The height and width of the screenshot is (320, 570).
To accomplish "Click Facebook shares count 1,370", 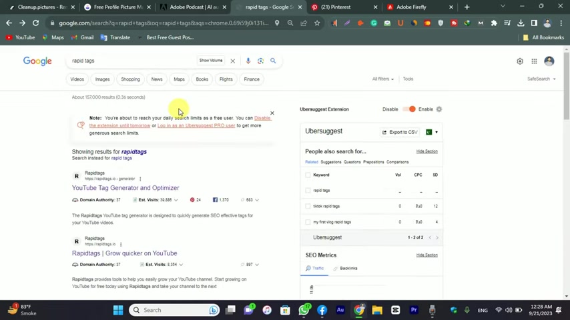I will tap(221, 200).
